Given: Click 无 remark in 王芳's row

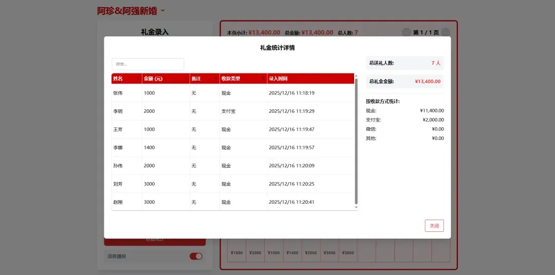Looking at the screenshot, I should [x=205, y=129].
